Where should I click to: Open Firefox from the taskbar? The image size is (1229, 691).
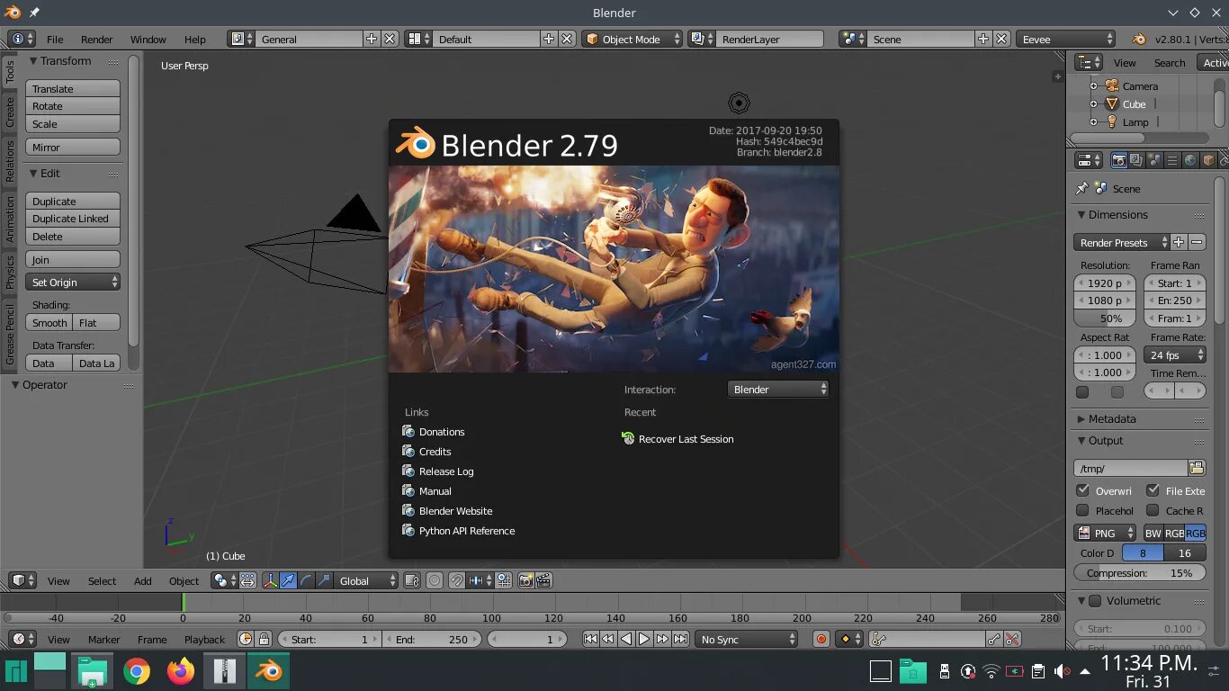[x=180, y=671]
